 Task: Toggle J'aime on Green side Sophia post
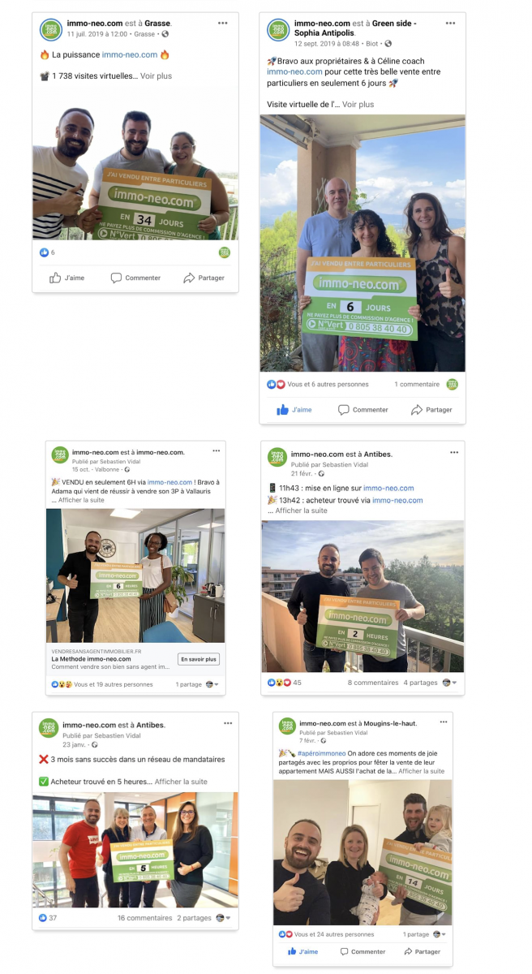pos(294,410)
